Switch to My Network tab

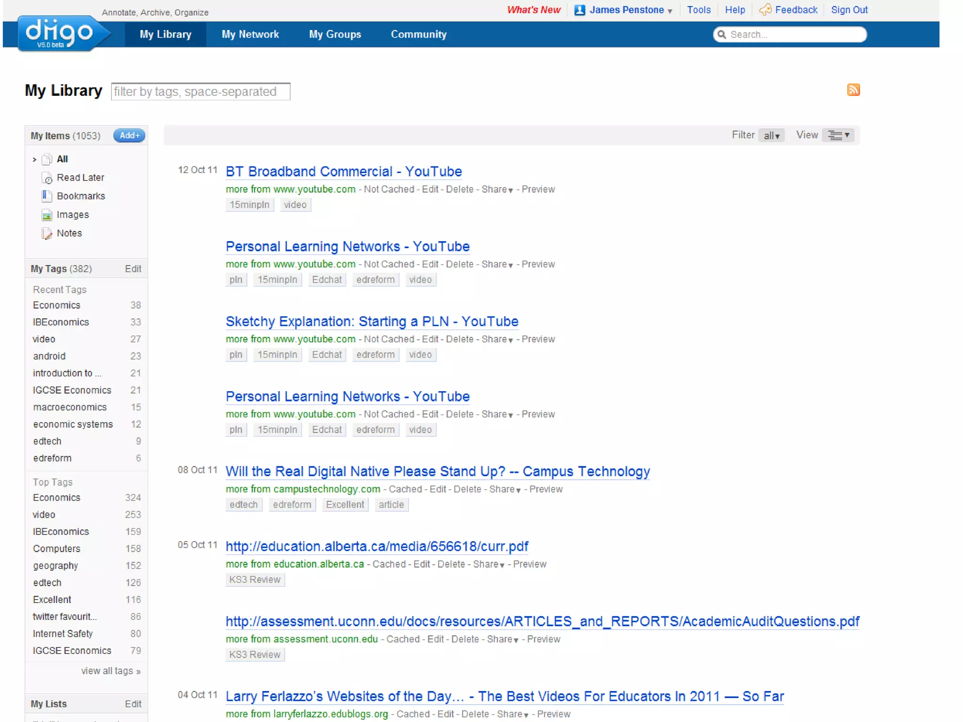pyautogui.click(x=250, y=34)
